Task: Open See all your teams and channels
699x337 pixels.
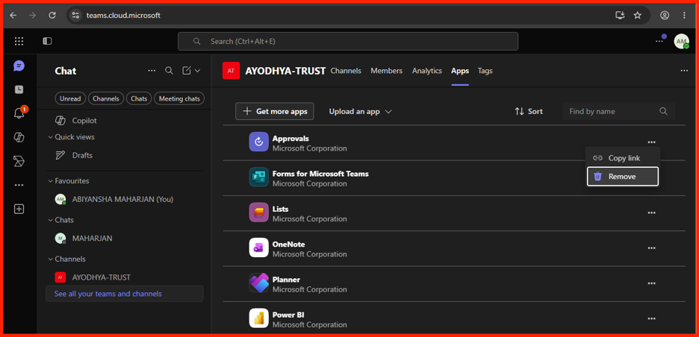Action: coord(125,294)
